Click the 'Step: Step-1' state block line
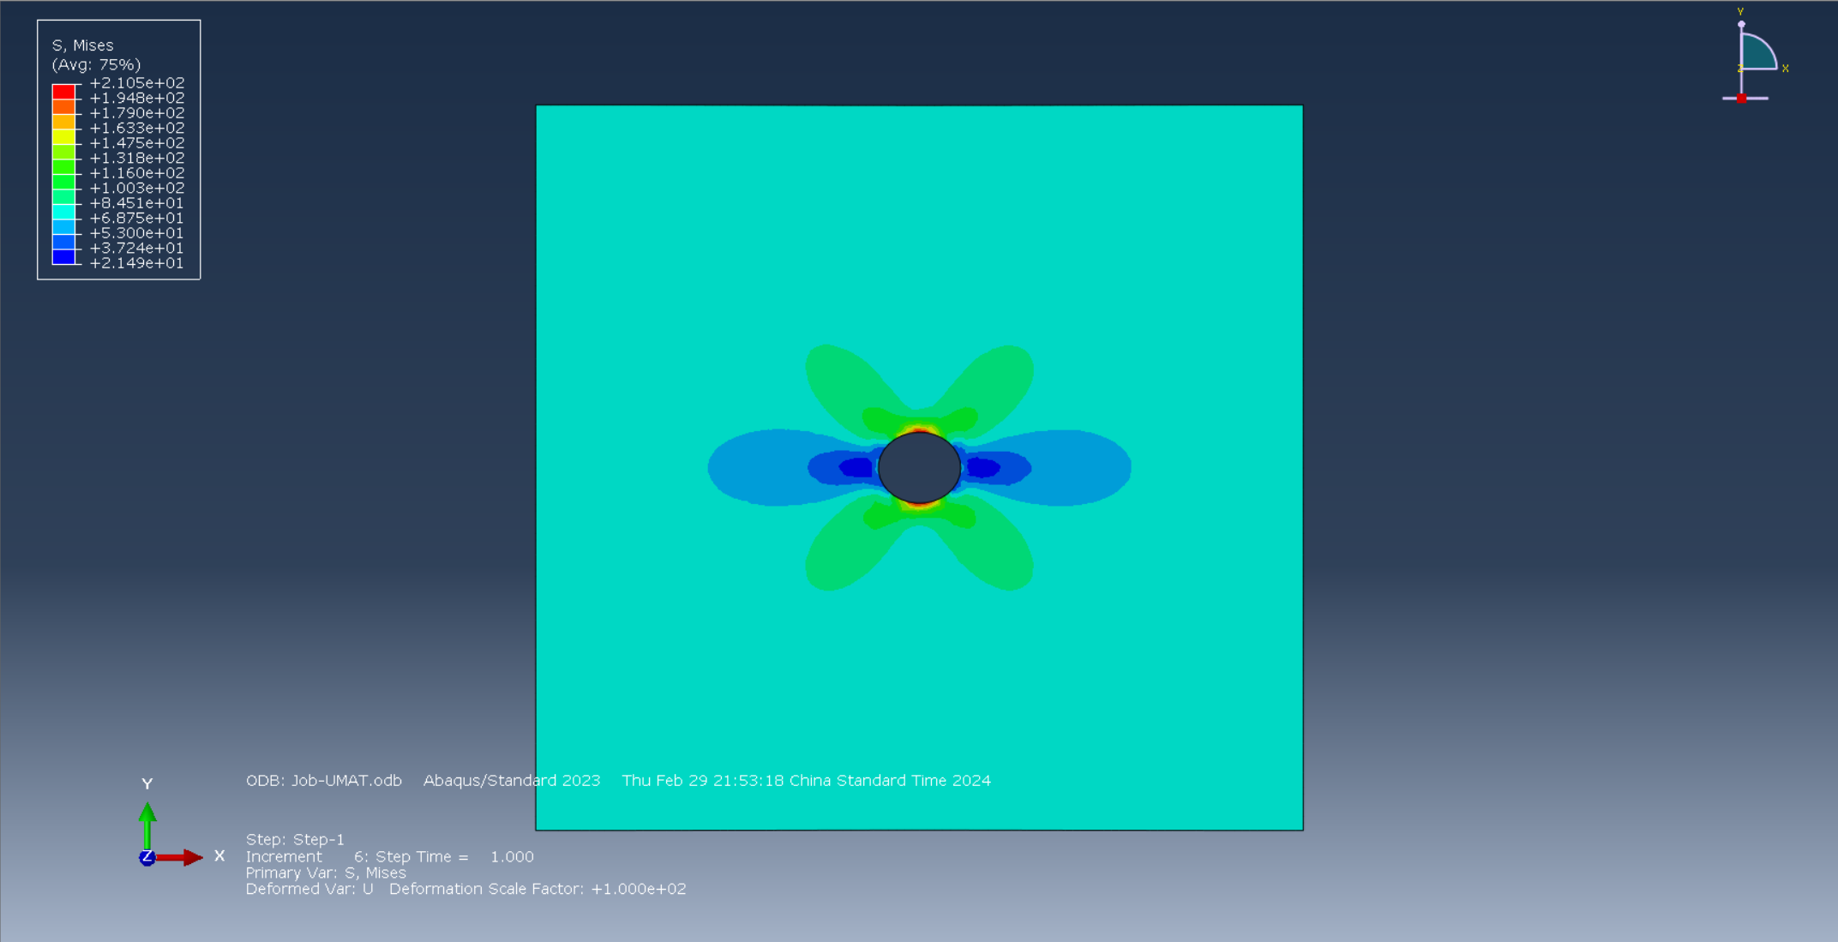 (x=295, y=839)
